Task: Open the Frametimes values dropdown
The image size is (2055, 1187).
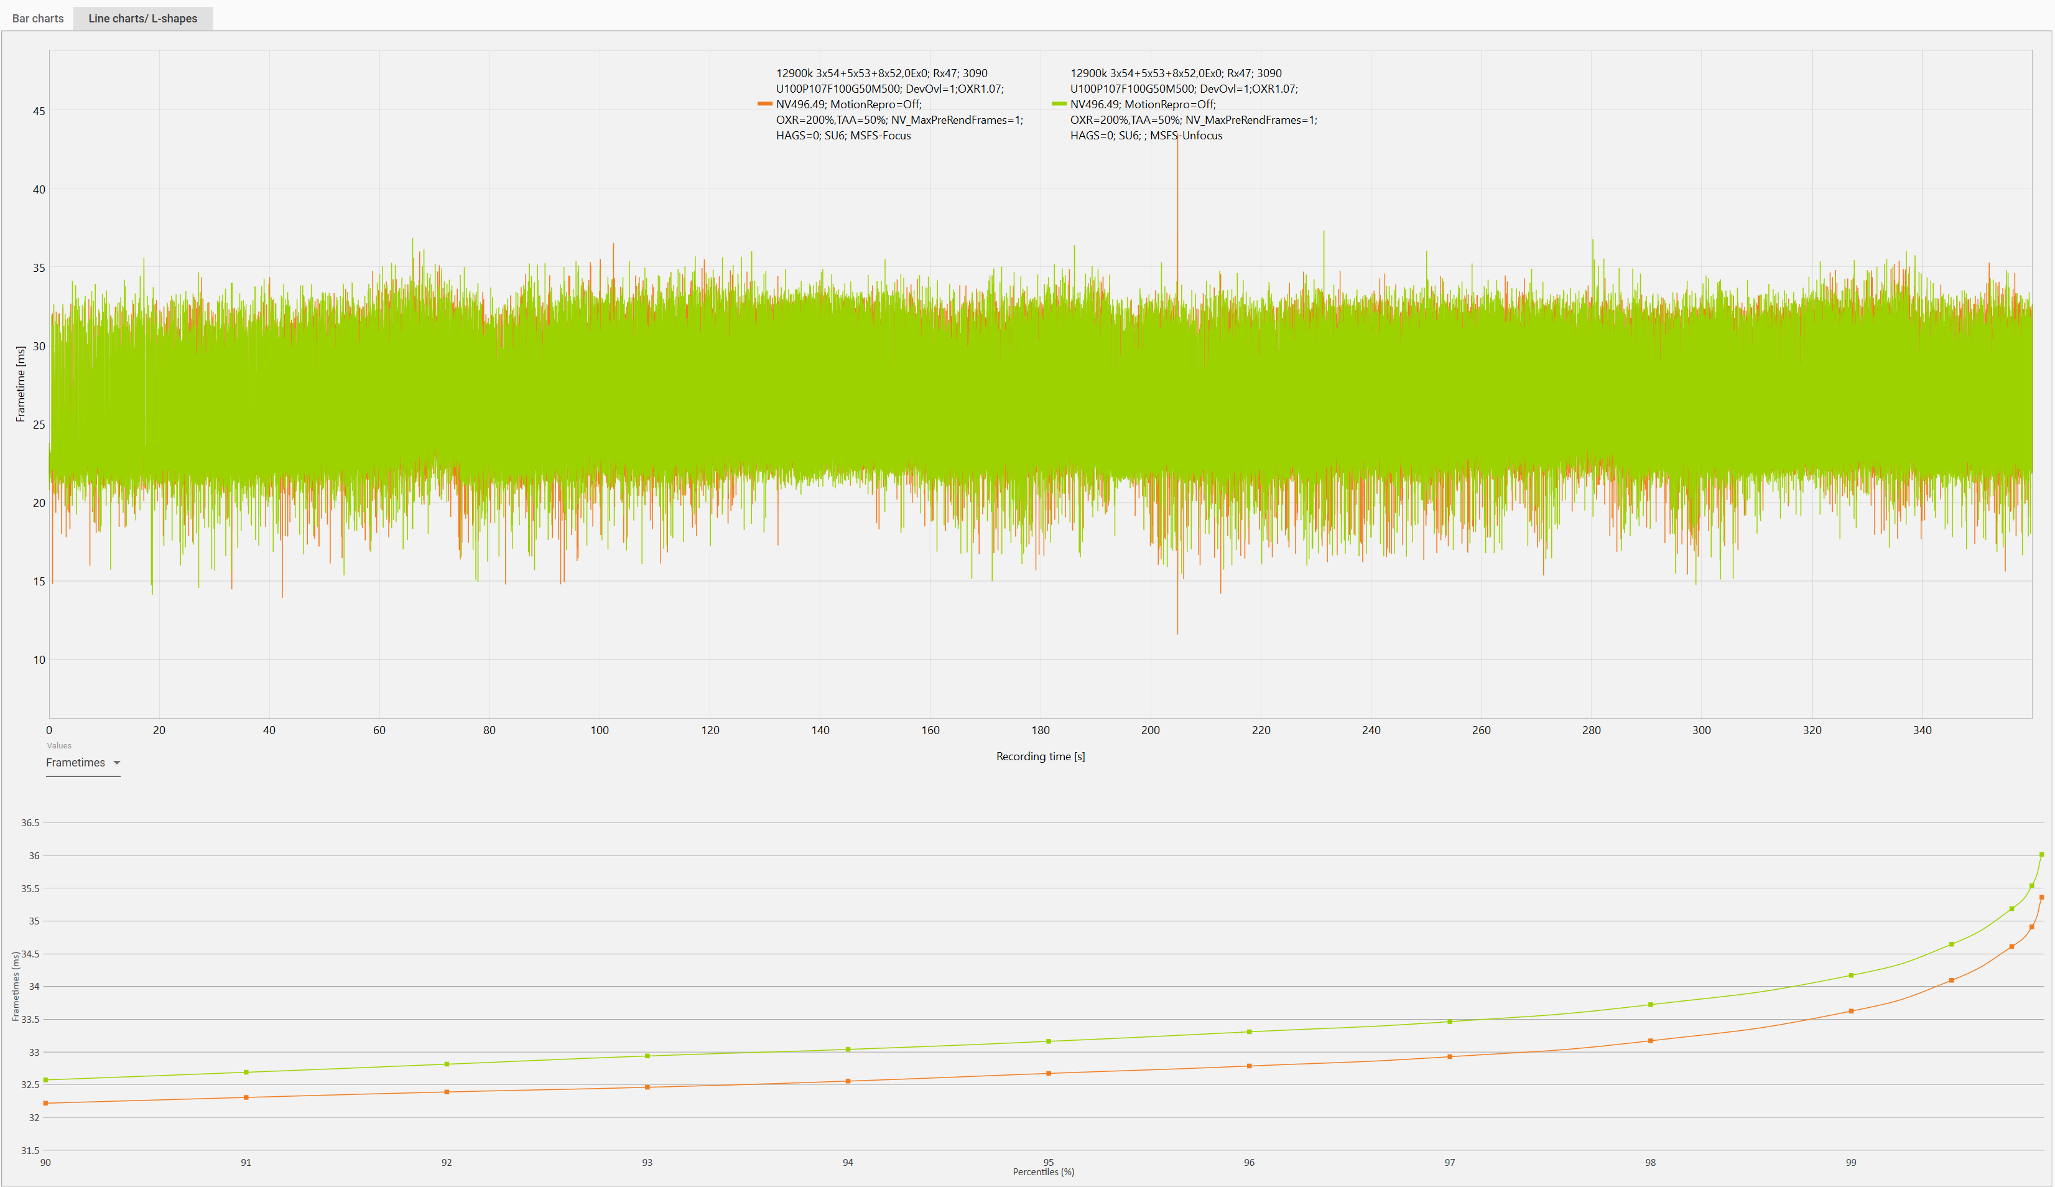Action: coord(76,762)
